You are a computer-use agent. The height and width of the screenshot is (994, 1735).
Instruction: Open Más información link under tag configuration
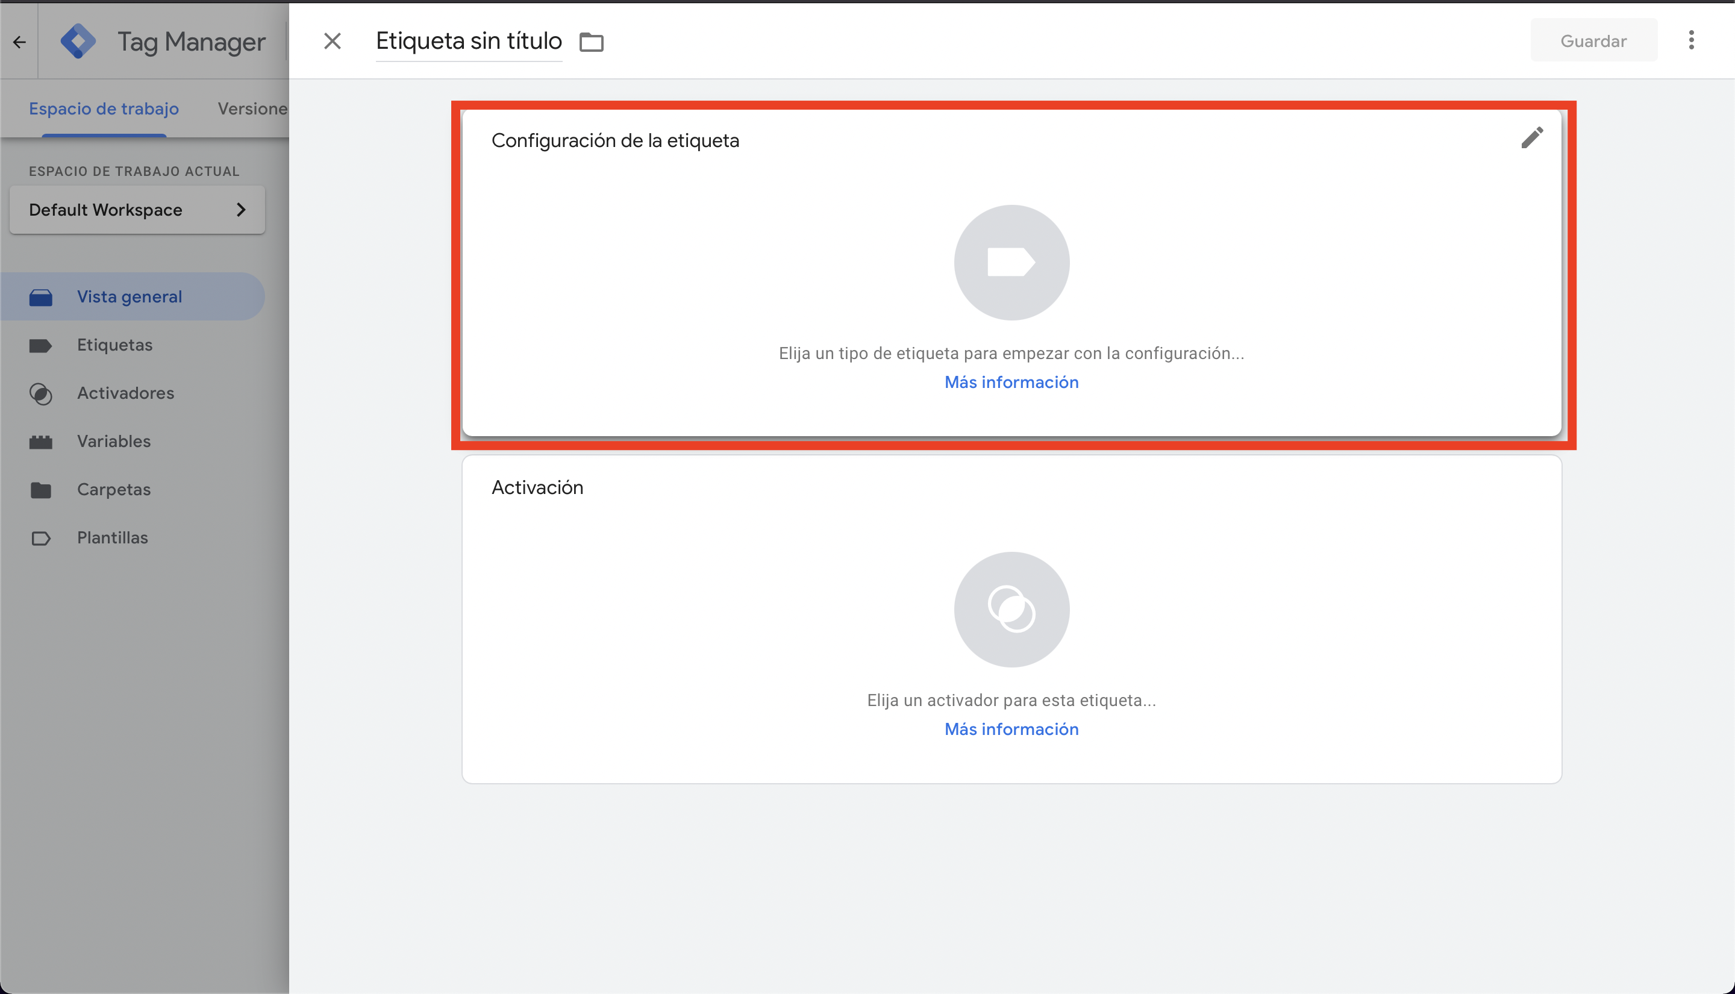click(x=1011, y=383)
